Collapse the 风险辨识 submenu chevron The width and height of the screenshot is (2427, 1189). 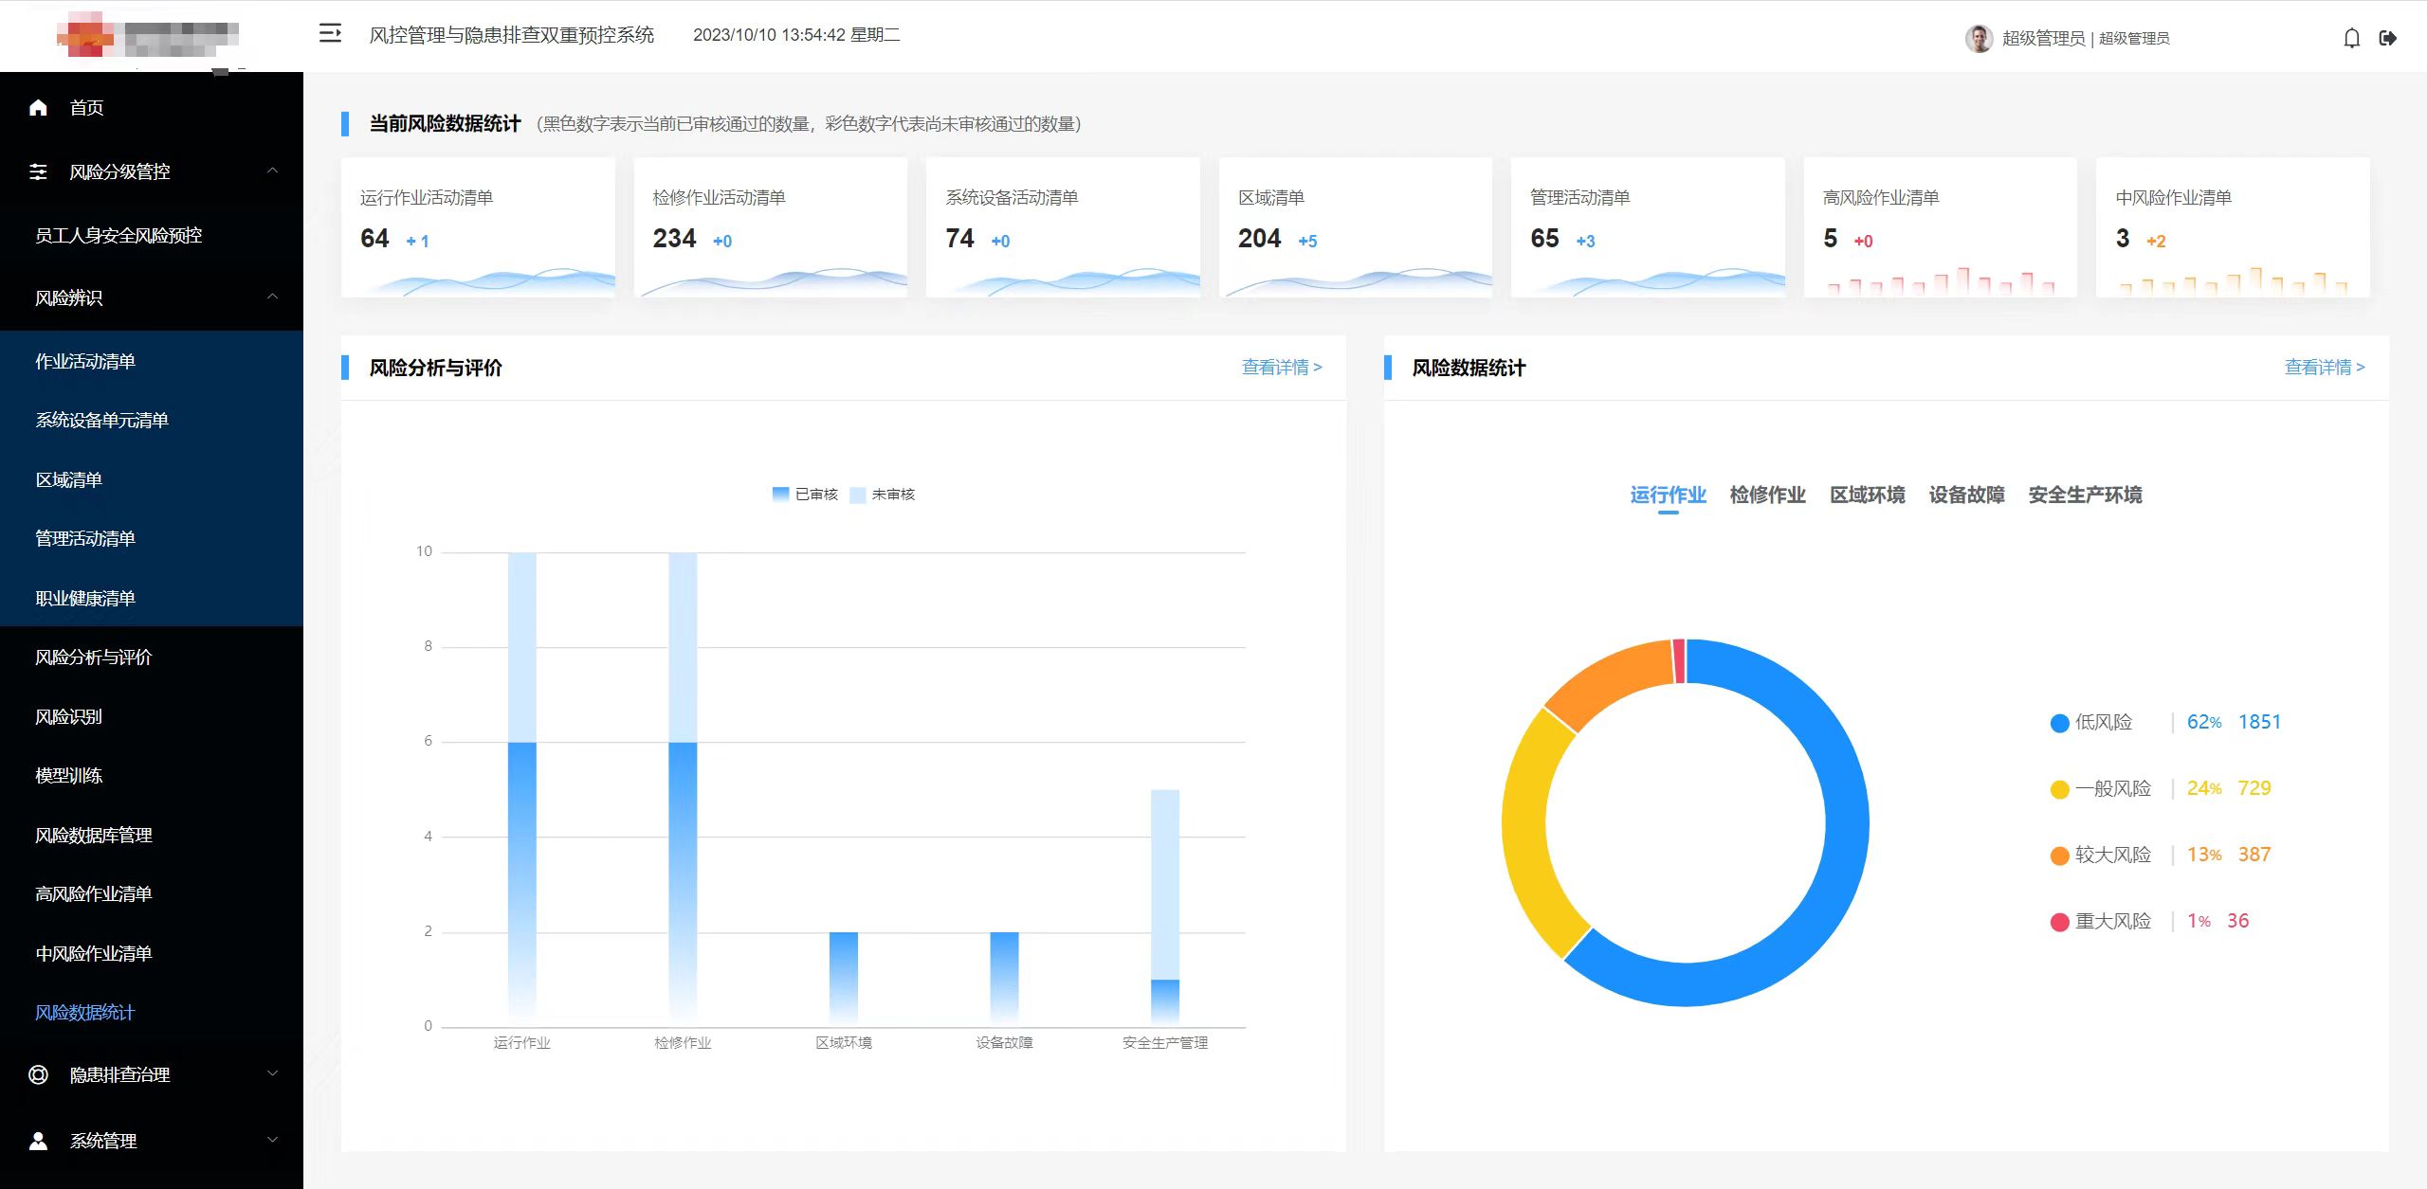click(273, 297)
